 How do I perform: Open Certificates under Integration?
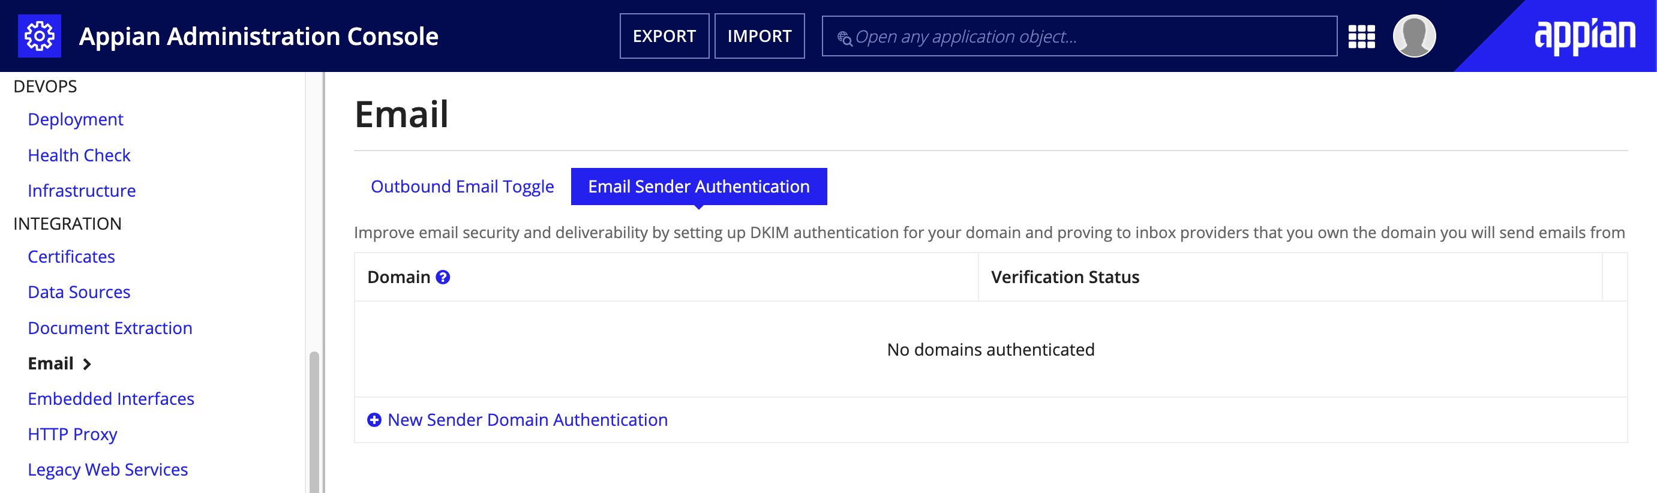pyautogui.click(x=71, y=257)
